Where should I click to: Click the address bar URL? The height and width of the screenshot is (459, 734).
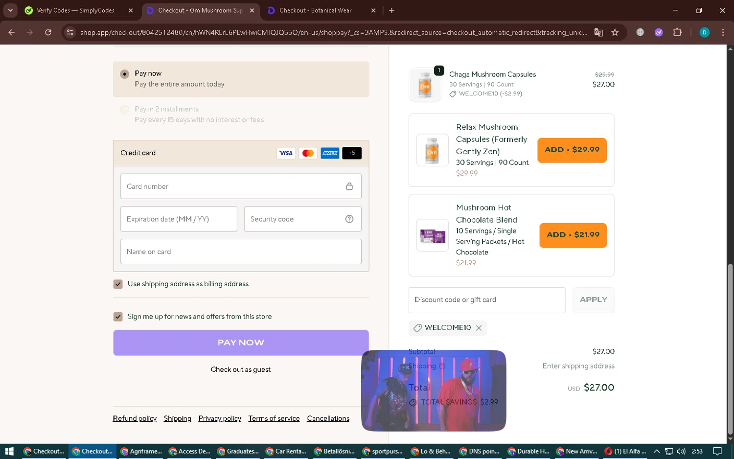coord(334,32)
